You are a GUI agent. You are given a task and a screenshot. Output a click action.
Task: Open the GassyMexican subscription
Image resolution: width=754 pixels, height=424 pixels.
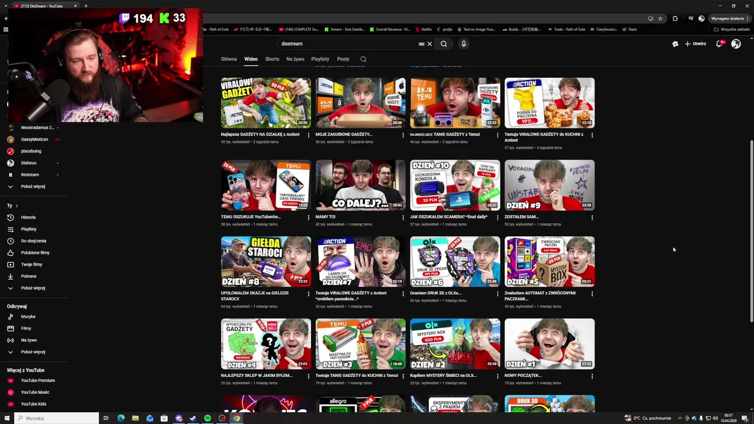click(x=34, y=140)
